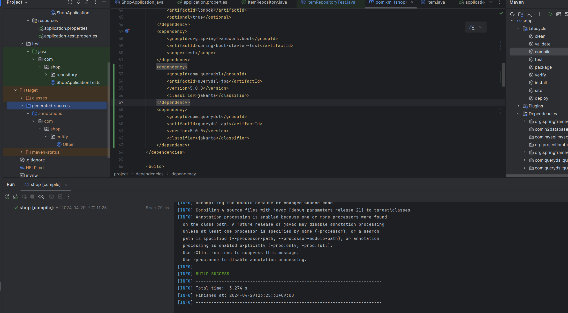Screen dimensions: 568x313
Task: Toggle the eye view options in Run toolbar
Action: (41, 197)
